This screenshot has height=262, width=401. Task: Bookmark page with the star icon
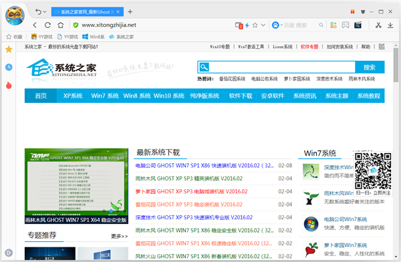[x=255, y=25]
